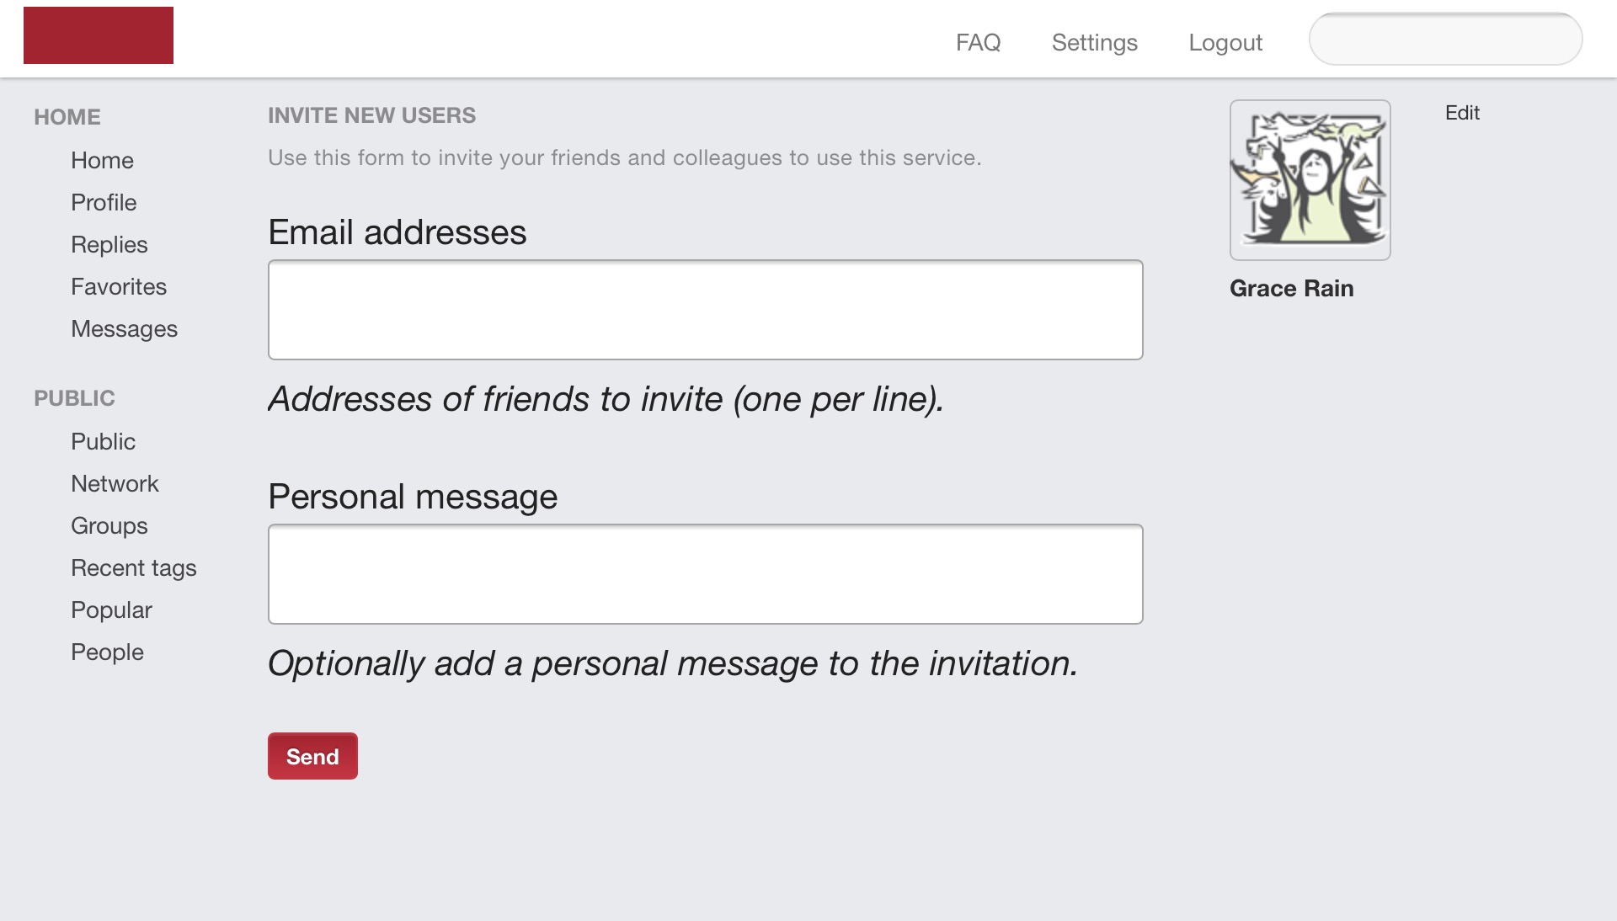Open Favorites in the sidebar
Screen dimensions: 1617x921
(119, 286)
